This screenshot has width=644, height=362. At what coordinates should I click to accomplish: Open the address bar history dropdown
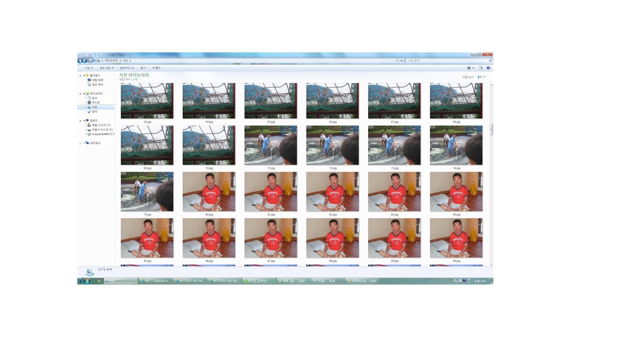point(397,61)
